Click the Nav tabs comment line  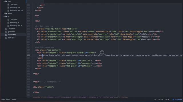44,26
